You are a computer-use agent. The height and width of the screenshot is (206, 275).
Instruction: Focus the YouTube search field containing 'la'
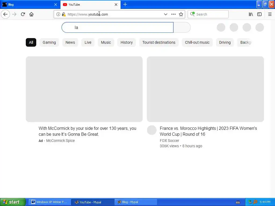click(118, 27)
